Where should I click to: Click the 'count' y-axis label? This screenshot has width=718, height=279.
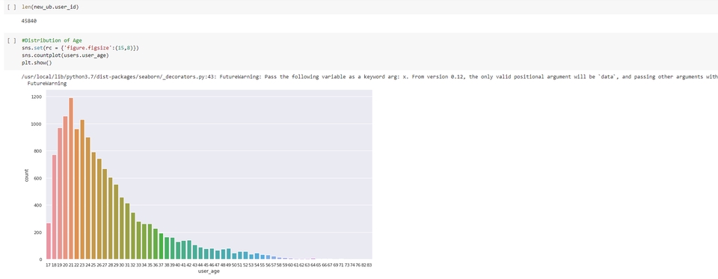click(27, 176)
